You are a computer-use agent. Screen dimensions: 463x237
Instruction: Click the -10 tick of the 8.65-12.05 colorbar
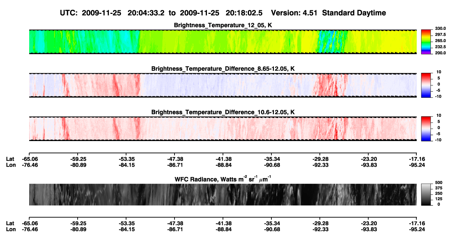click(x=438, y=97)
